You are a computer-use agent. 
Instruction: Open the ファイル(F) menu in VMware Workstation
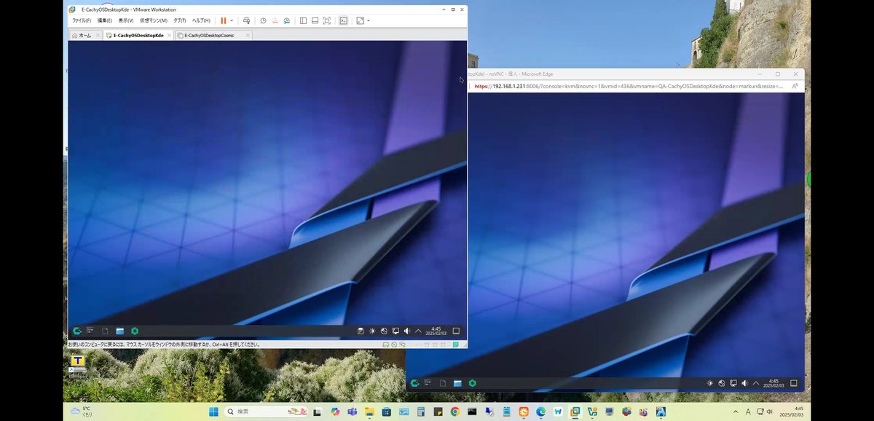(x=81, y=20)
